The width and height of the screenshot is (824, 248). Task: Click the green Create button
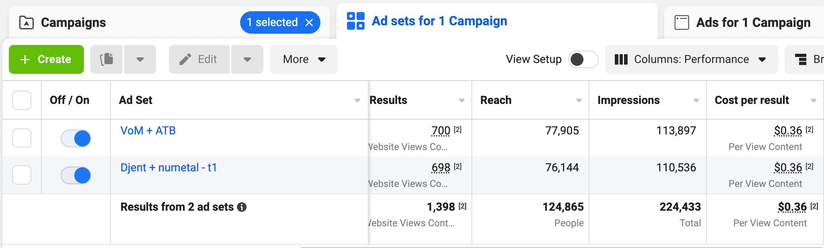(46, 59)
